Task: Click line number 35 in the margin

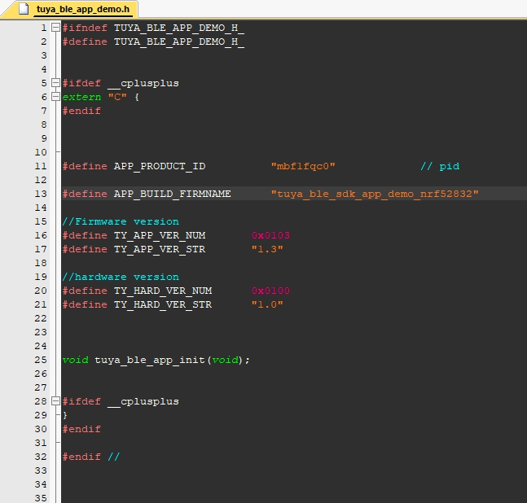Action: [41, 498]
